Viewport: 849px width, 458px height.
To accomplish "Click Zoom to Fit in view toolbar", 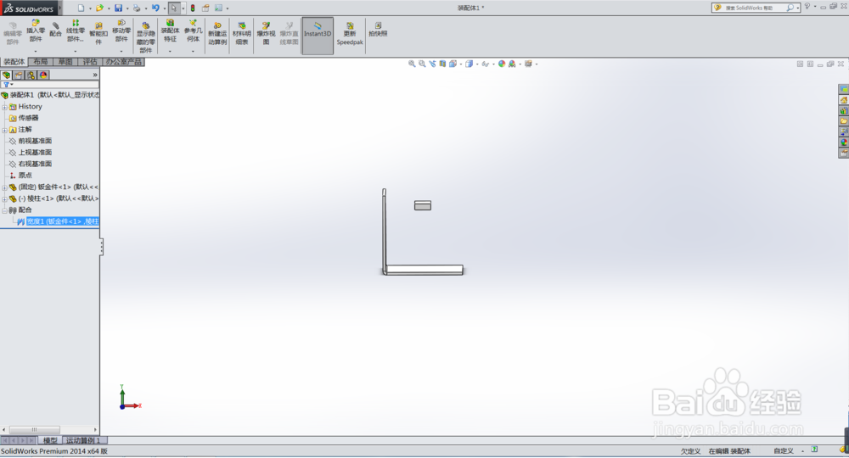I will click(x=412, y=64).
